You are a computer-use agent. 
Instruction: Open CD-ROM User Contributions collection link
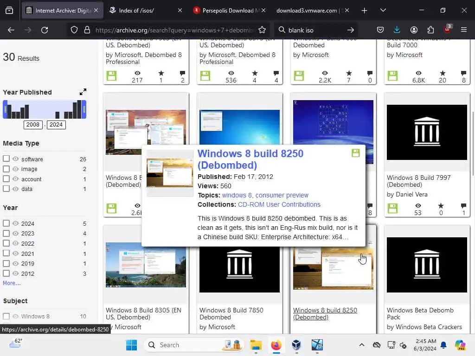click(279, 204)
